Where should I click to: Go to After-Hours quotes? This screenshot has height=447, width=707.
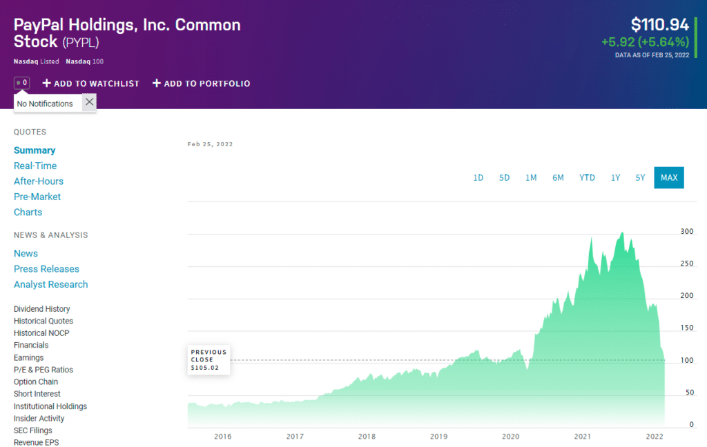coord(39,181)
